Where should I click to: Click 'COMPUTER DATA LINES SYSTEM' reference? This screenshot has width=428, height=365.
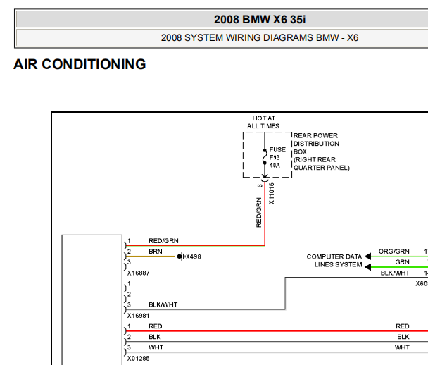[334, 261]
